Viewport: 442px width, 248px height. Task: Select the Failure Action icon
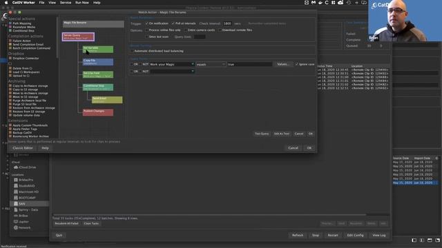pyautogui.click(x=10, y=41)
